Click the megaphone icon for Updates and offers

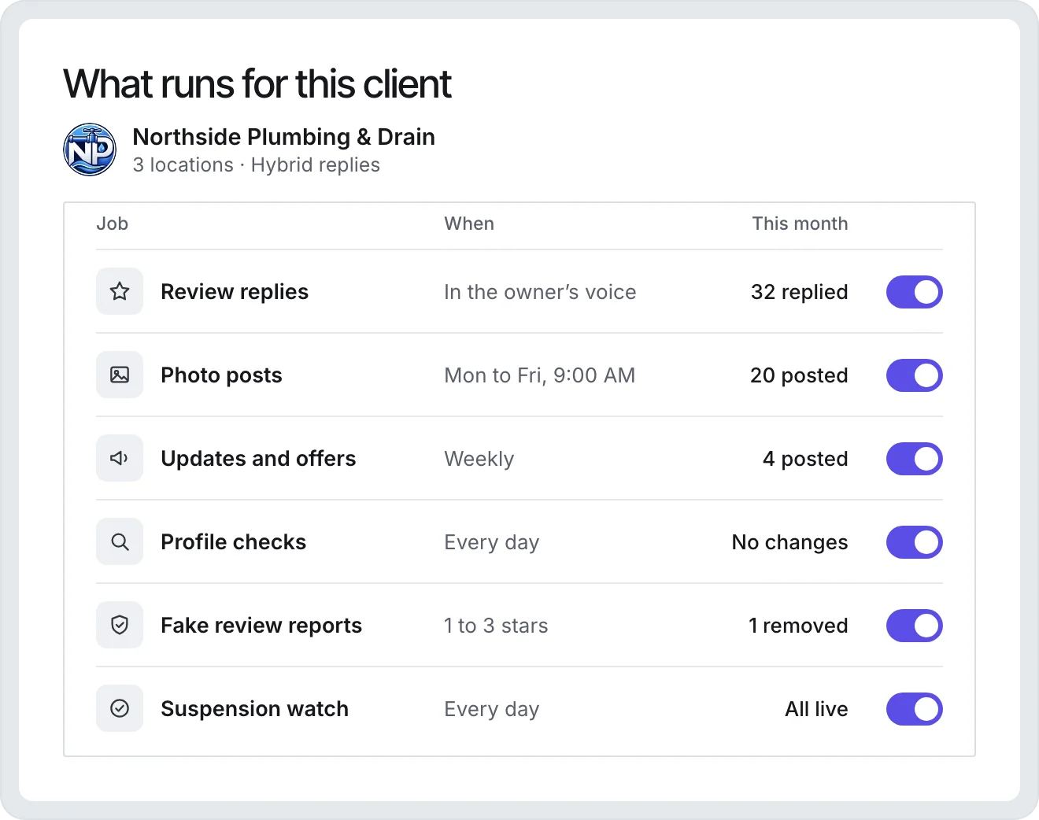pyautogui.click(x=120, y=459)
